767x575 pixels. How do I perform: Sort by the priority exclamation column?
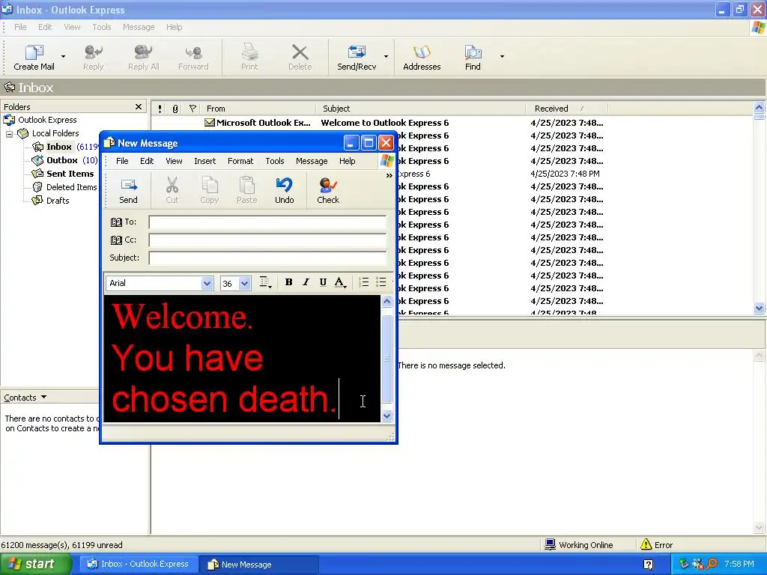[160, 109]
